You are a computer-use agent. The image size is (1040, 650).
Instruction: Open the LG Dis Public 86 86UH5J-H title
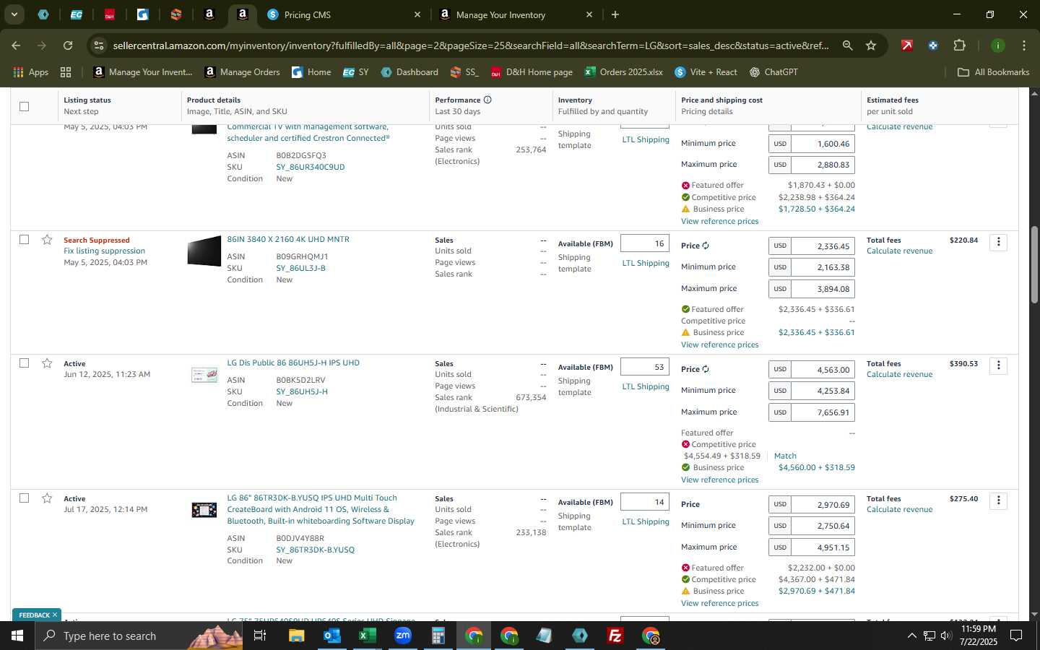click(x=293, y=363)
